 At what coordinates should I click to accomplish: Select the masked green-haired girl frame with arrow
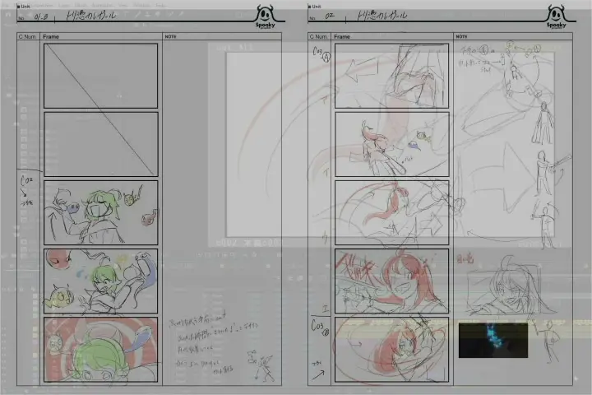click(101, 213)
